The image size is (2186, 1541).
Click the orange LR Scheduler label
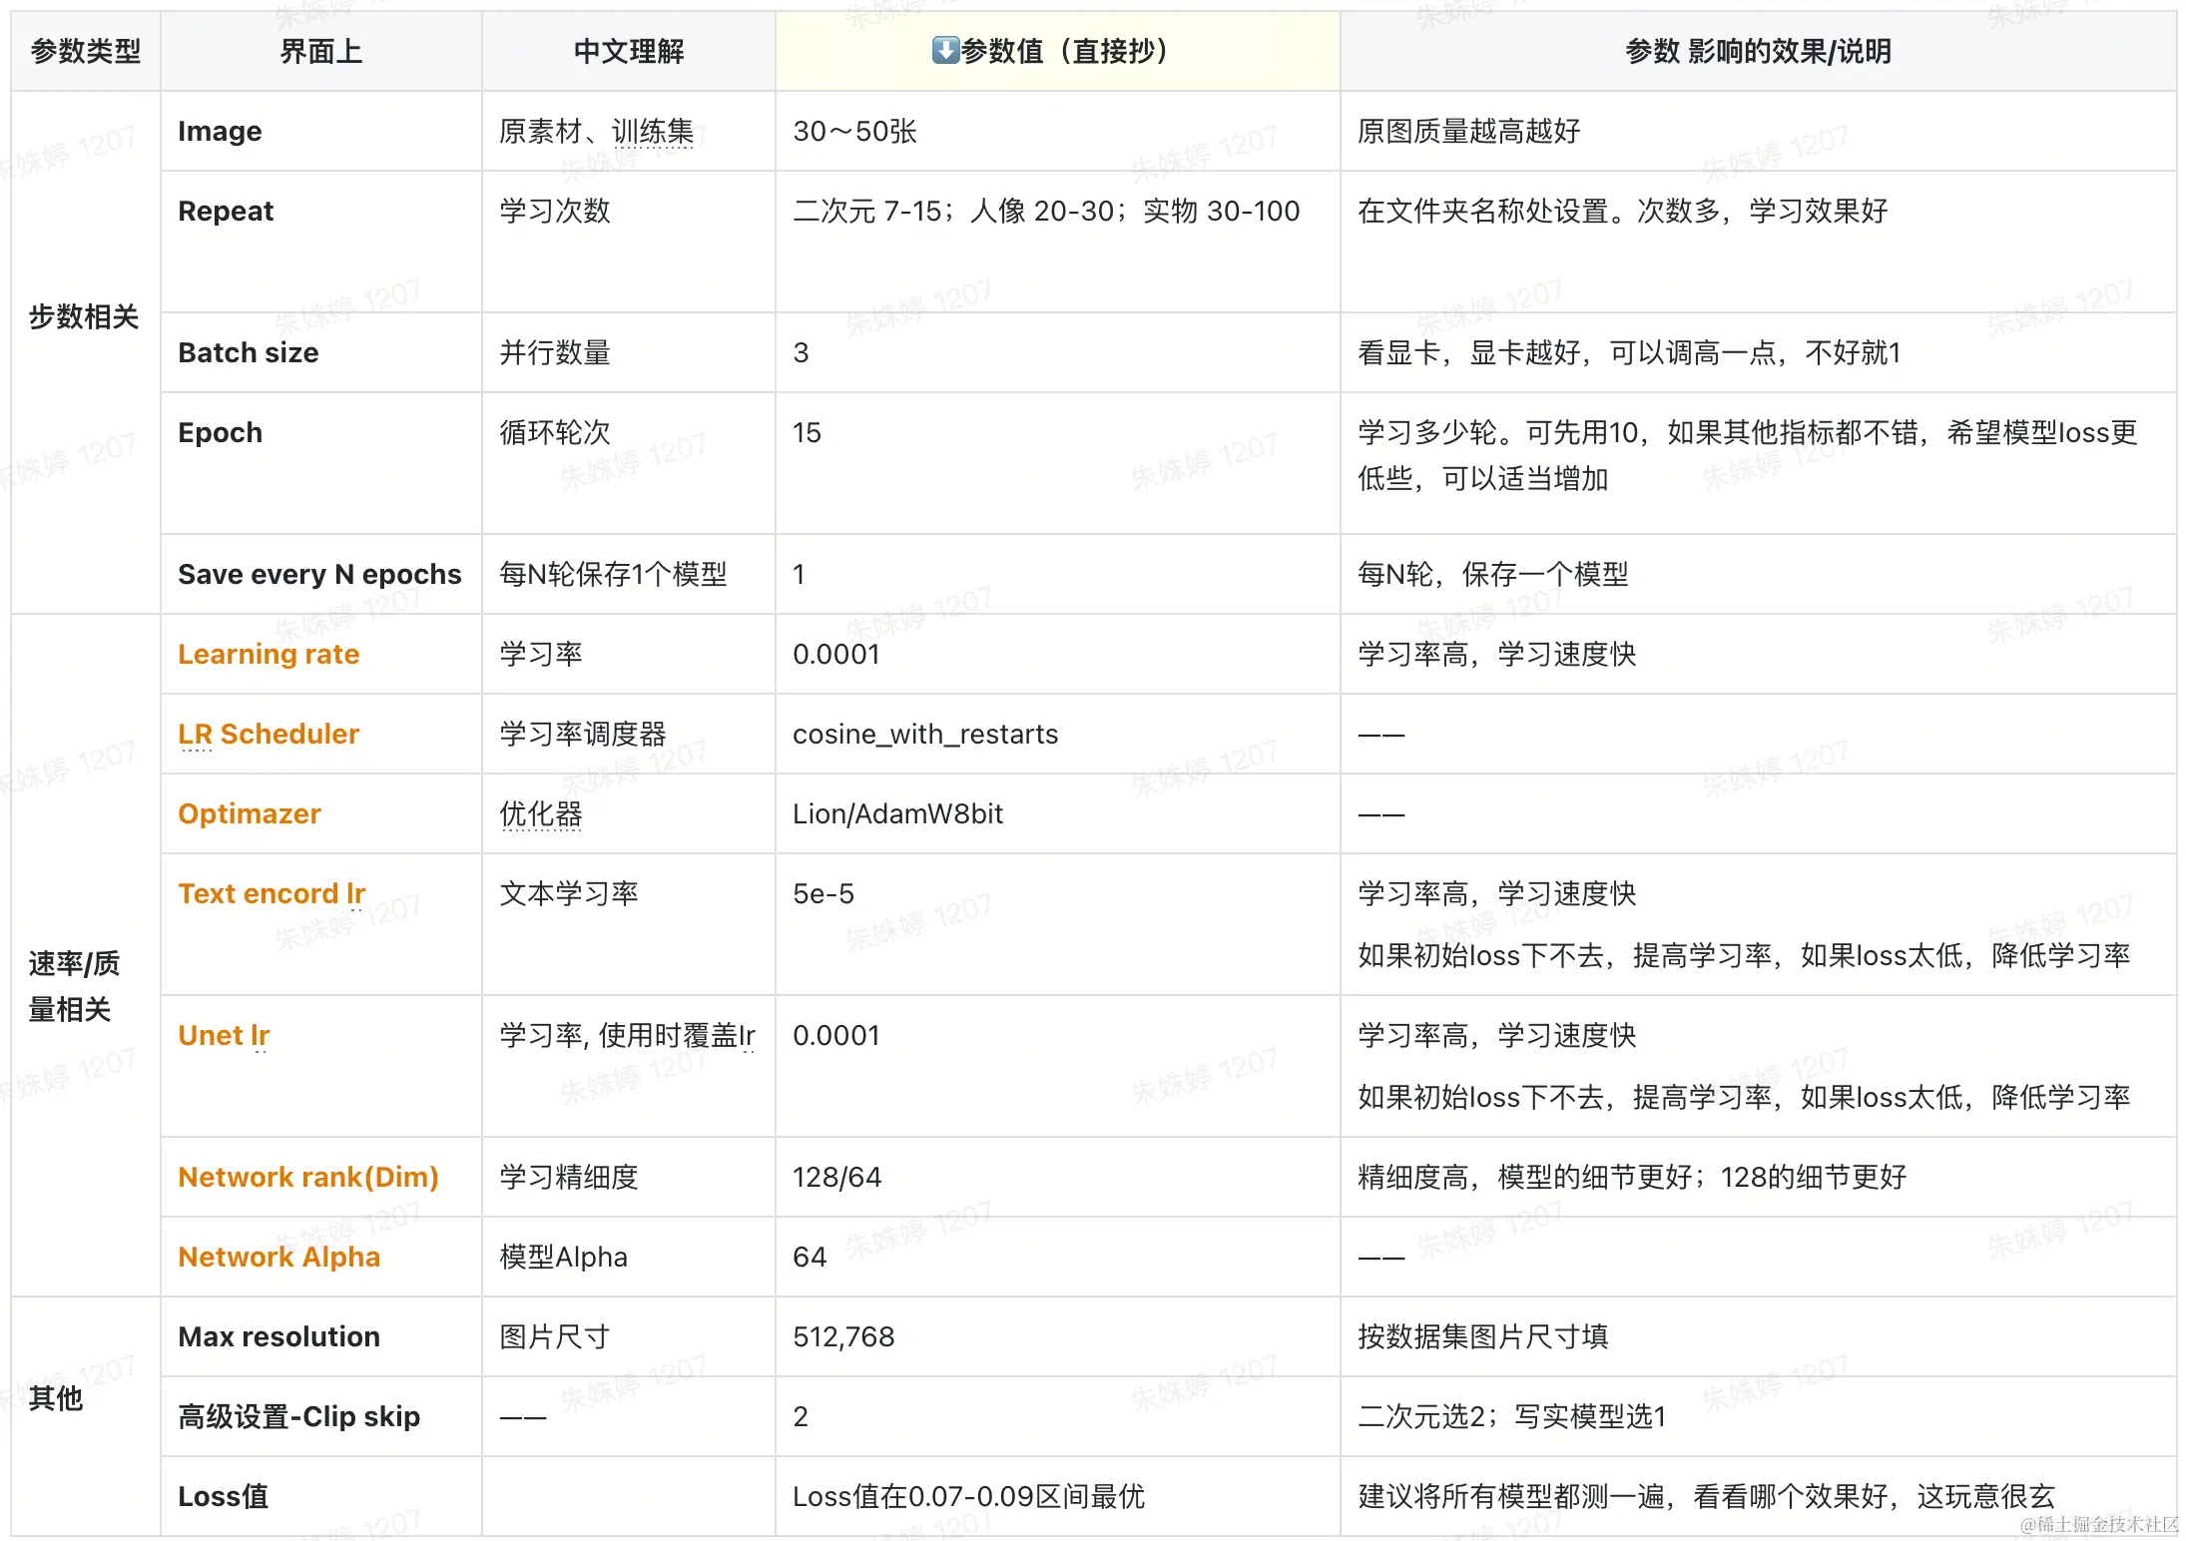[269, 734]
